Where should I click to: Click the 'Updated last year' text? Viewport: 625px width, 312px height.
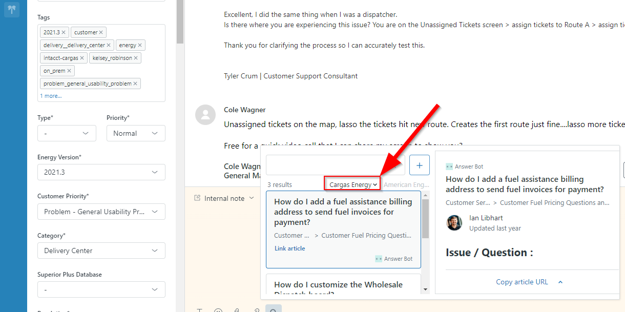pyautogui.click(x=495, y=228)
